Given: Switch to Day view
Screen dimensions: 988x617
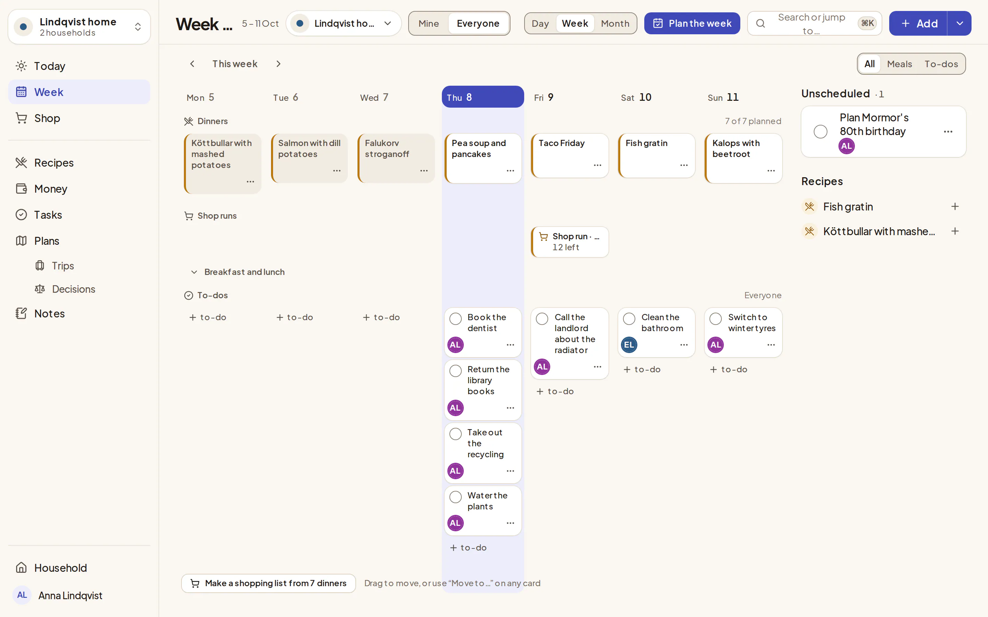Looking at the screenshot, I should 540,23.
